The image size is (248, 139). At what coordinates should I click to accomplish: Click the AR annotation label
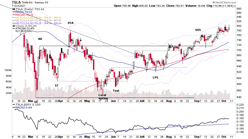pyautogui.click(x=40, y=39)
